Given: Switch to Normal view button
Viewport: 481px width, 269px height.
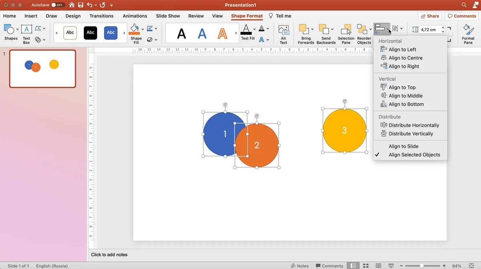Looking at the screenshot, I should 353,266.
